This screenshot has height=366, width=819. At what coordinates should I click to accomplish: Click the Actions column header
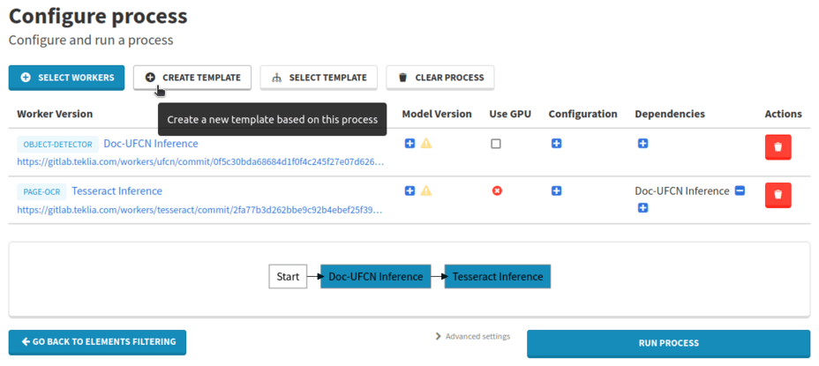coord(784,114)
